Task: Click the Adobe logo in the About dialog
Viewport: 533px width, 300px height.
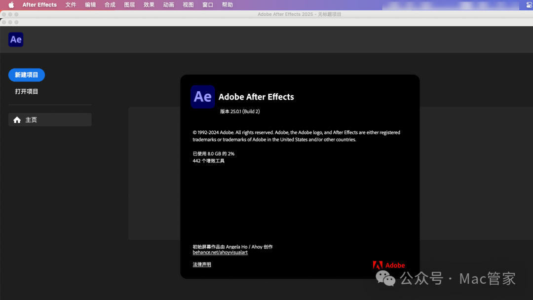Action: (x=389, y=265)
